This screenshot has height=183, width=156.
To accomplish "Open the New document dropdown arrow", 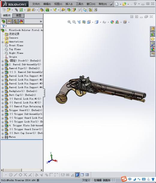I will tap(121, 4).
